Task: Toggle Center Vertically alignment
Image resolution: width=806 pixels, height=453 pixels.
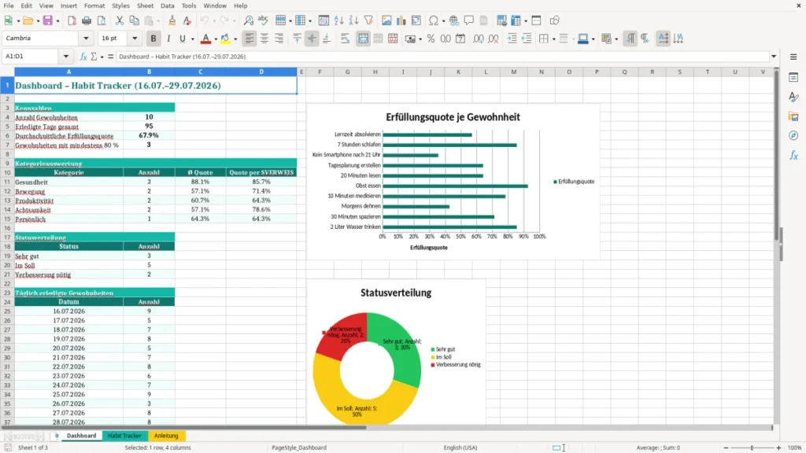Action: tap(312, 39)
